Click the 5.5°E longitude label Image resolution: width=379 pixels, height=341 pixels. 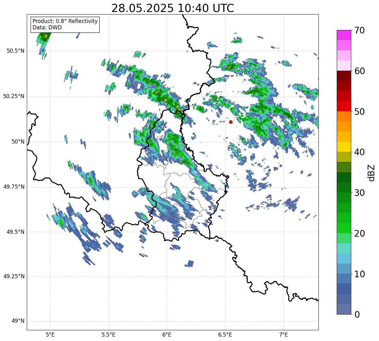(109, 335)
